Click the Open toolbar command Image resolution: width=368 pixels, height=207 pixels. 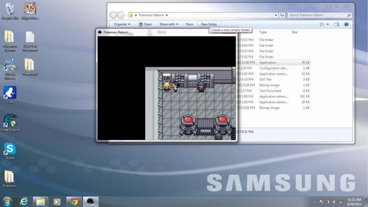coord(145,24)
